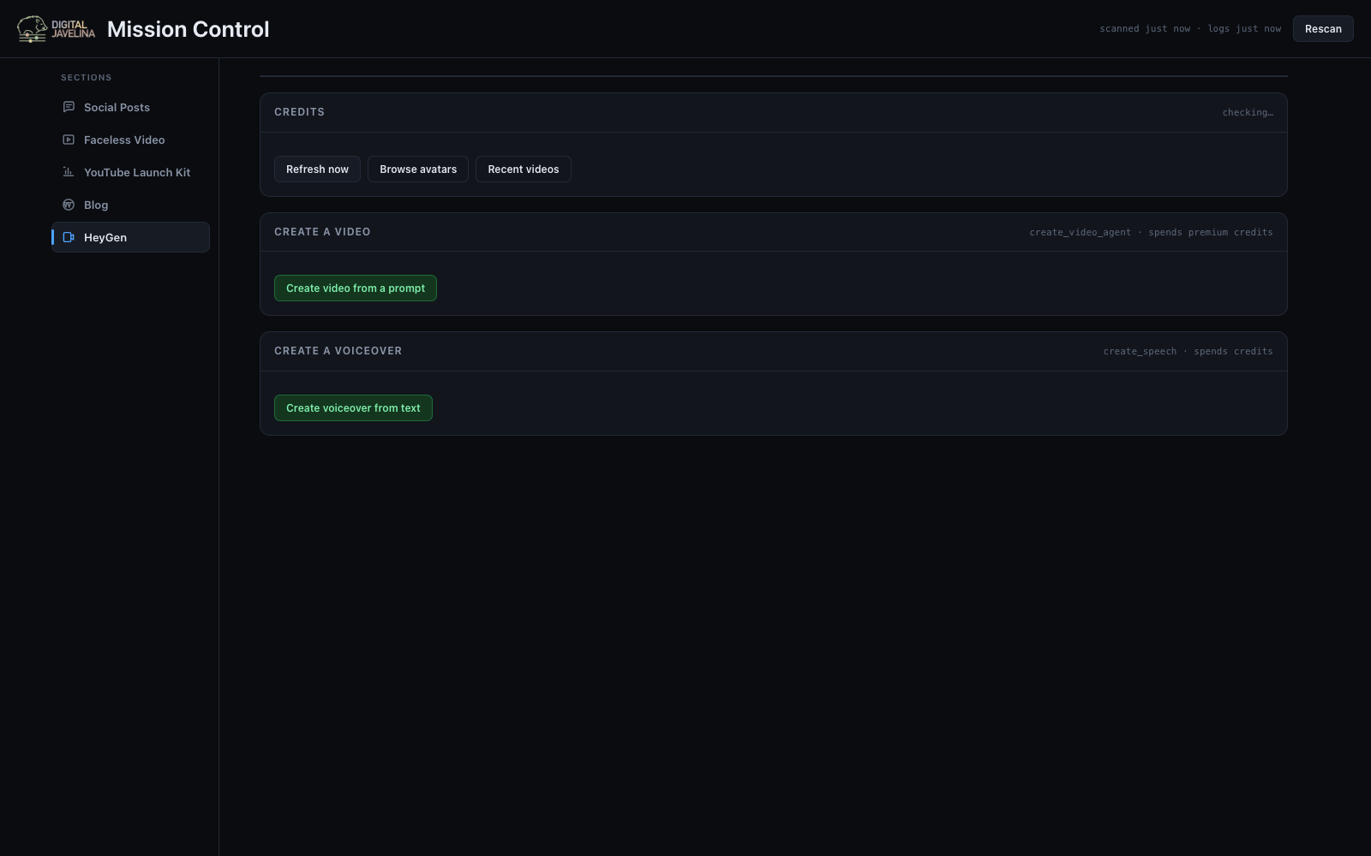Image resolution: width=1371 pixels, height=856 pixels.
Task: Click the CREATE A VIDEO heading
Action: pos(322,232)
